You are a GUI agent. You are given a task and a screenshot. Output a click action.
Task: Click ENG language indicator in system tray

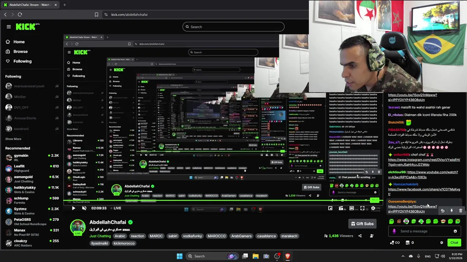pos(428,256)
